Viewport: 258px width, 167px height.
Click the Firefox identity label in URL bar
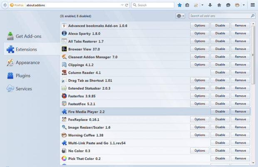pyautogui.click(x=17, y=5)
